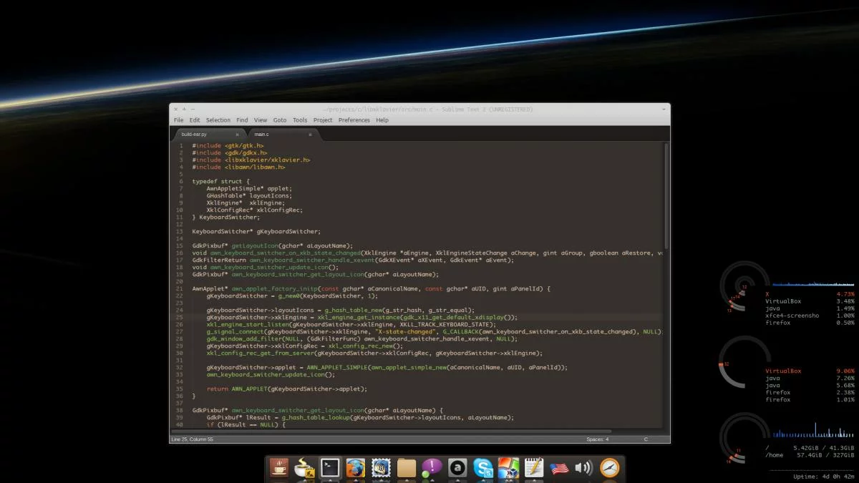
Task: Open the Preferences menu
Action: coord(354,120)
